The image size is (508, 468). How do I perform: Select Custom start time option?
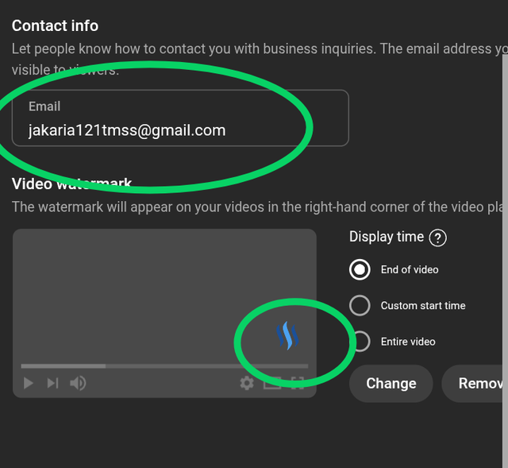(x=360, y=306)
